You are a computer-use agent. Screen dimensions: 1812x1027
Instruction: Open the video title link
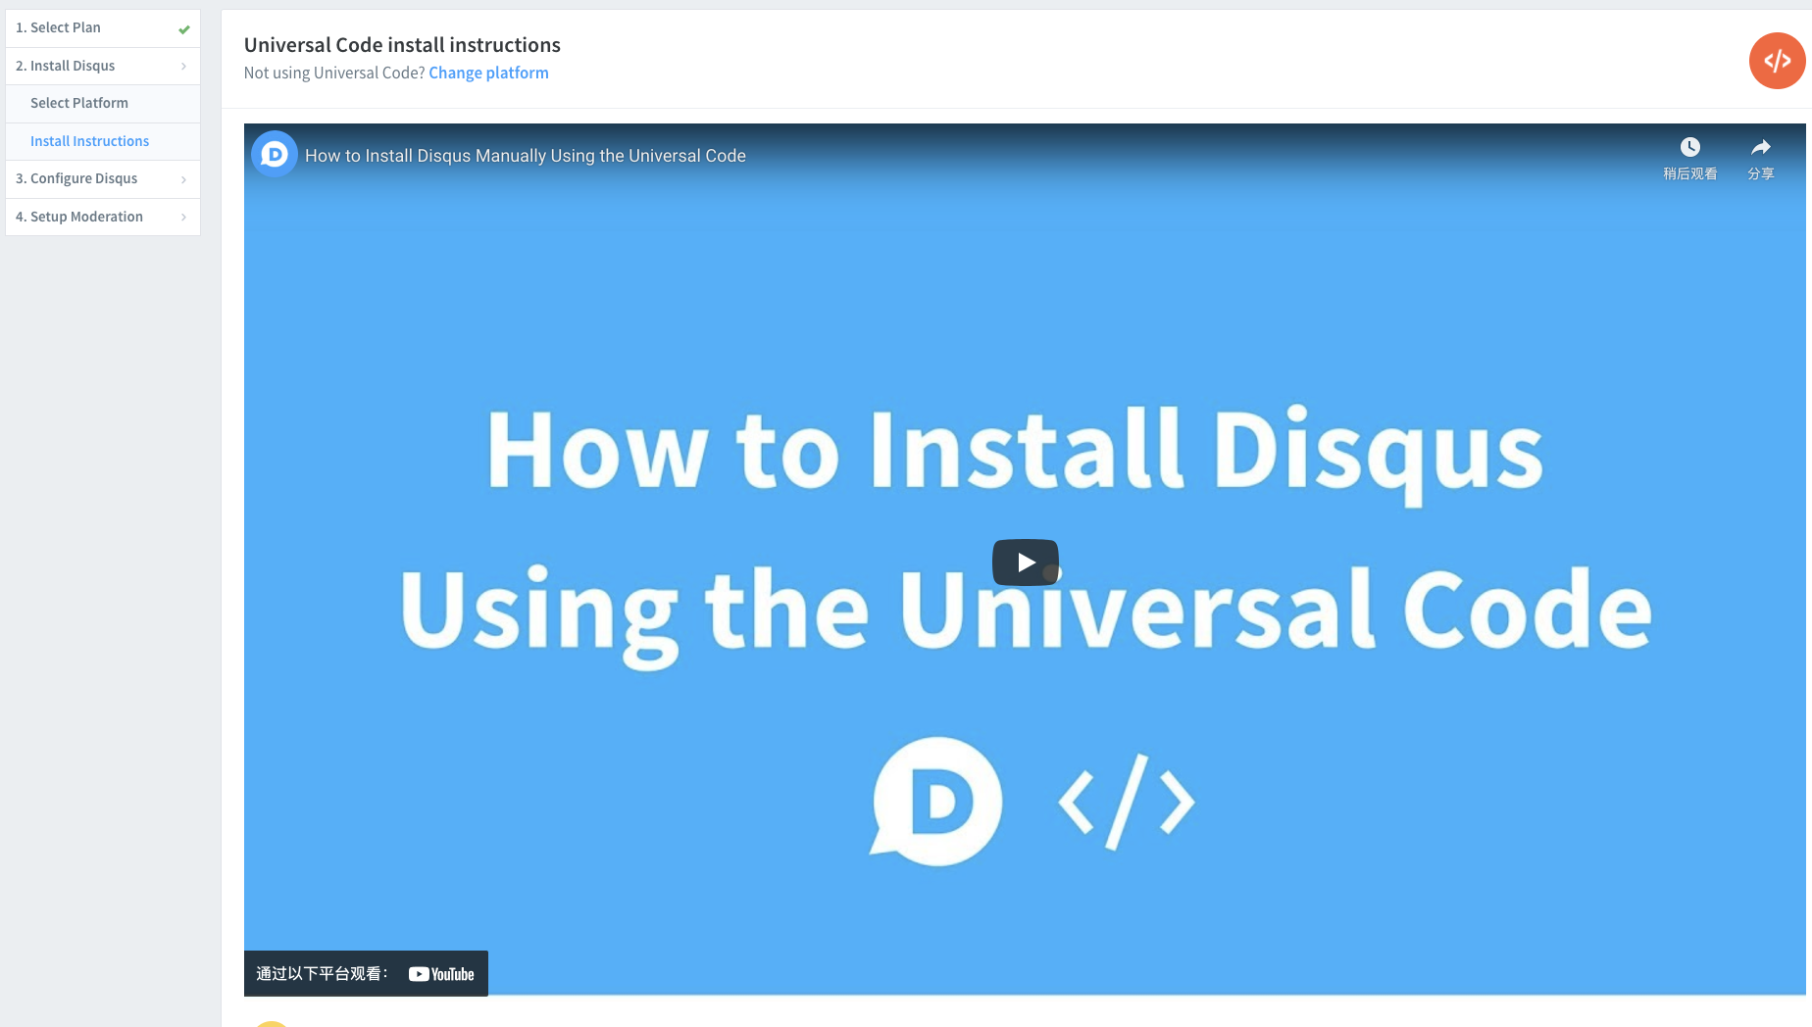point(526,156)
